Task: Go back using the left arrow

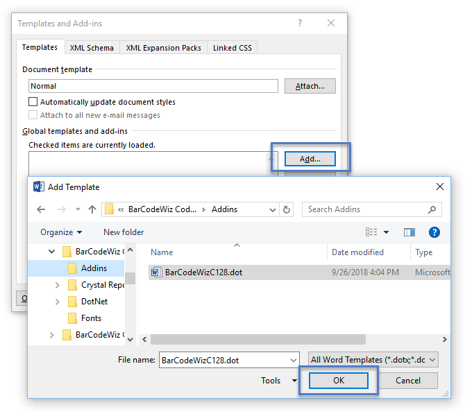Action: [x=41, y=209]
